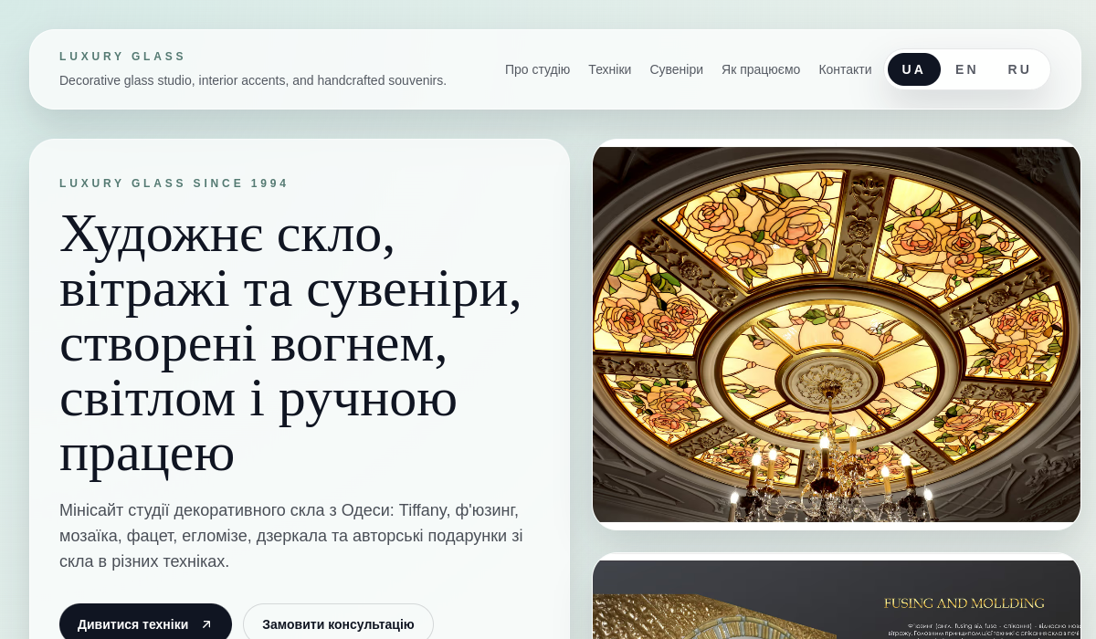Open the Fusing and Moulding image card
The image size is (1096, 639).
[x=837, y=600]
